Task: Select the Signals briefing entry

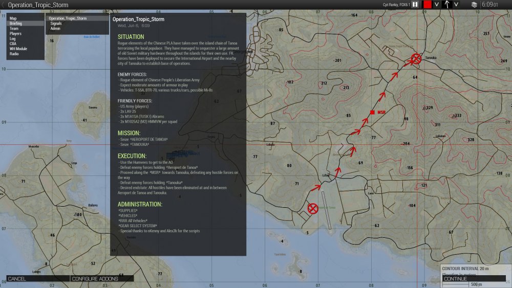Action: (x=56, y=24)
